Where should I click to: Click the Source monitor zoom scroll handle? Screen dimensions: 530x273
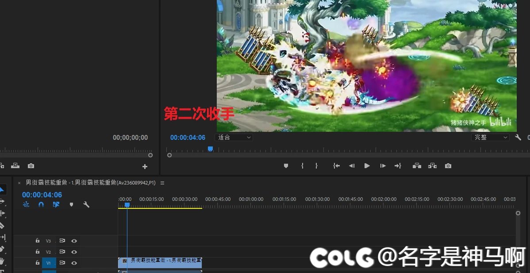[x=150, y=155]
